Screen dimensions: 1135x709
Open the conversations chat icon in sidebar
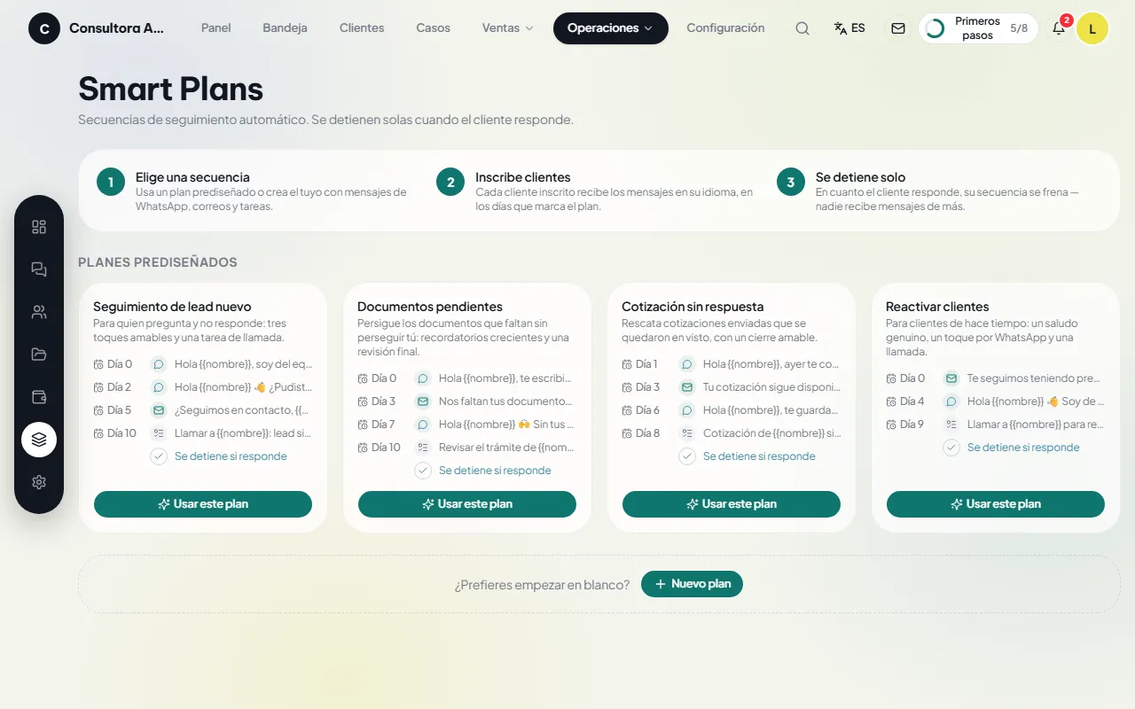[39, 269]
